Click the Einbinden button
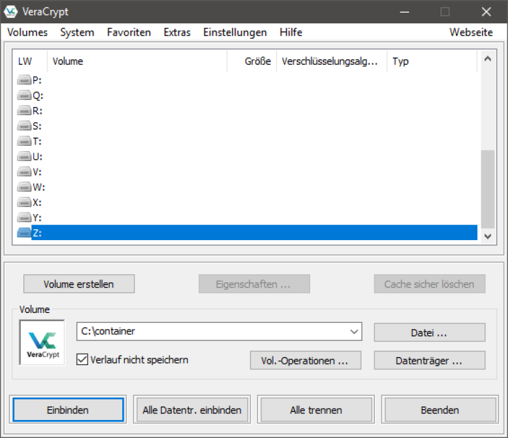The width and height of the screenshot is (508, 438). [68, 410]
